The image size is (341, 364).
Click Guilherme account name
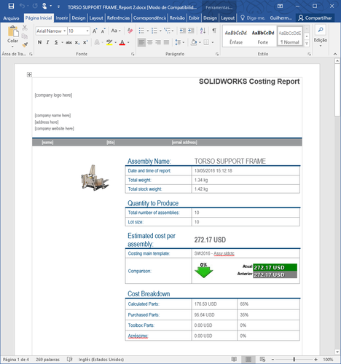point(281,18)
